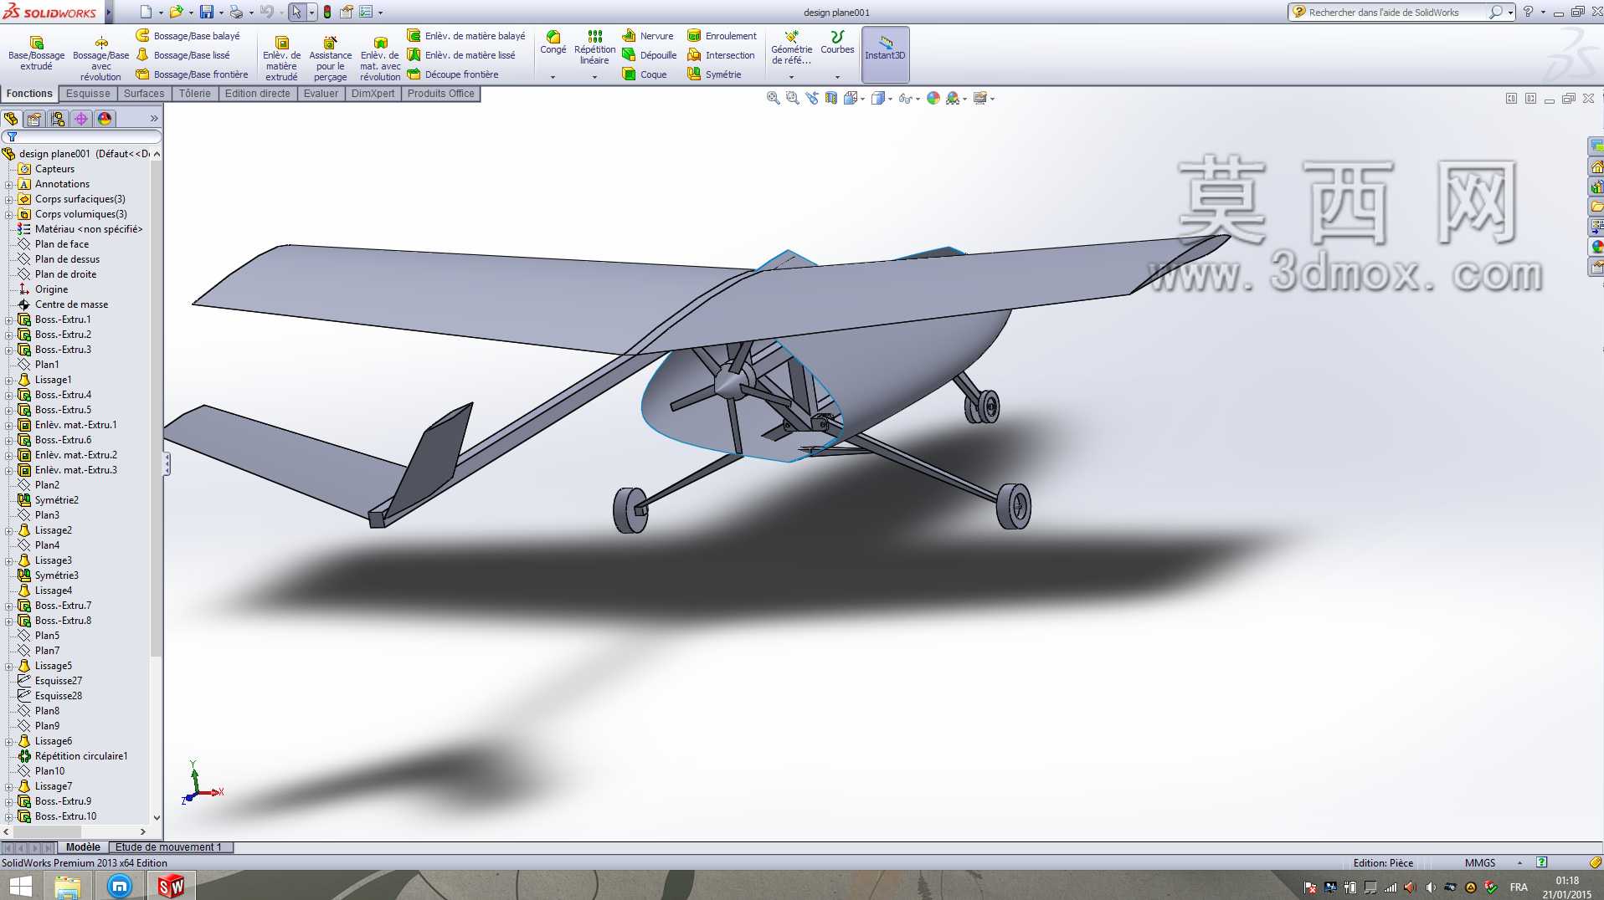This screenshot has height=900, width=1604.
Task: Expand the Annotations folder
Action: coord(9,184)
